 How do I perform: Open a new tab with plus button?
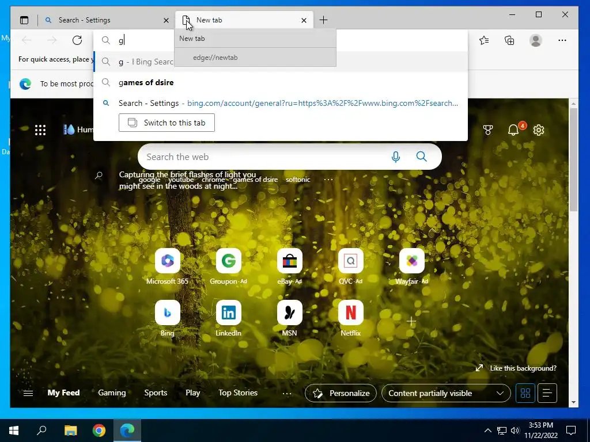coord(324,20)
